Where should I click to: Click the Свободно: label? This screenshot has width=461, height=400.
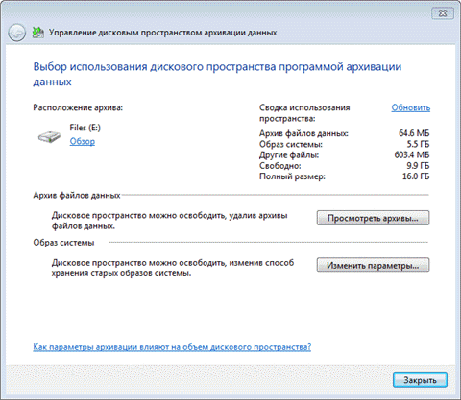[280, 166]
